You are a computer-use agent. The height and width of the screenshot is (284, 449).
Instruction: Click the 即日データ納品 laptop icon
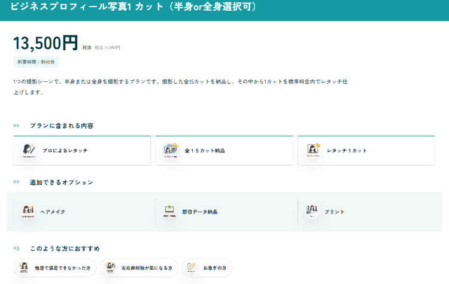tap(169, 212)
